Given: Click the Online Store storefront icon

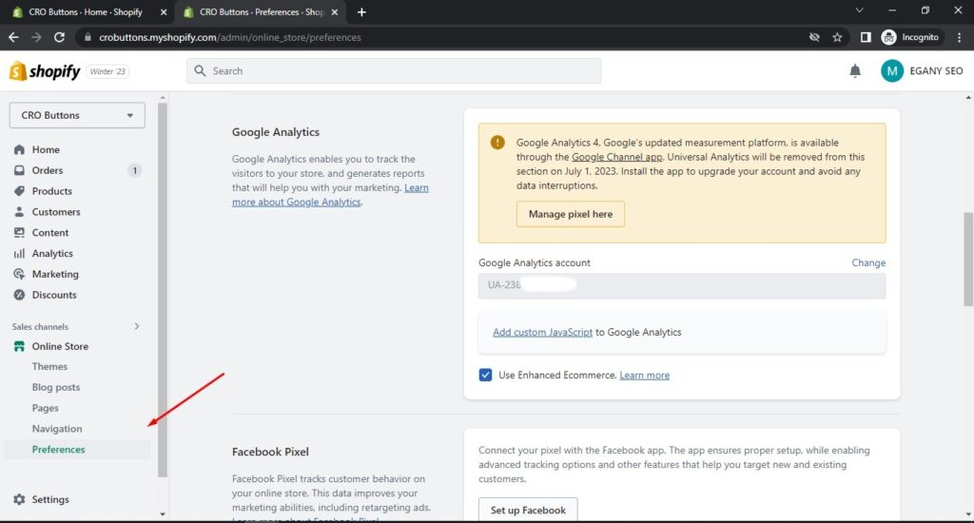Looking at the screenshot, I should (19, 346).
